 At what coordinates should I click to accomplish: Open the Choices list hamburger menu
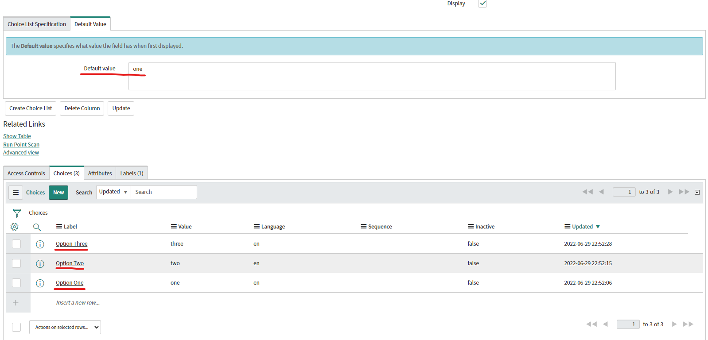16,193
